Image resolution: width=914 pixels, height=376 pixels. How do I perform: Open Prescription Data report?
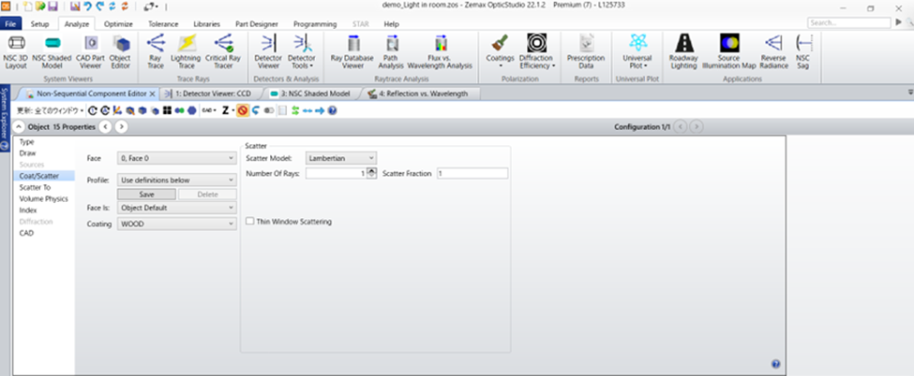(x=586, y=51)
